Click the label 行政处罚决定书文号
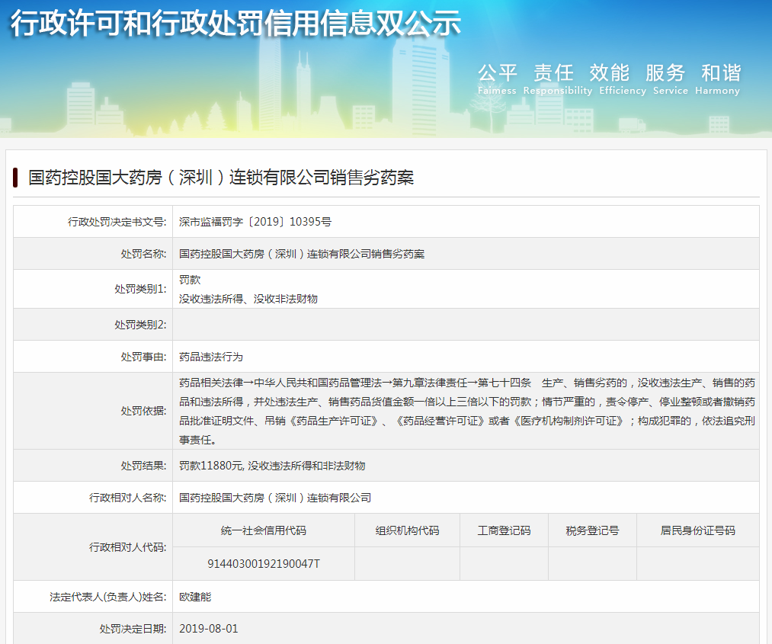 (x=117, y=222)
